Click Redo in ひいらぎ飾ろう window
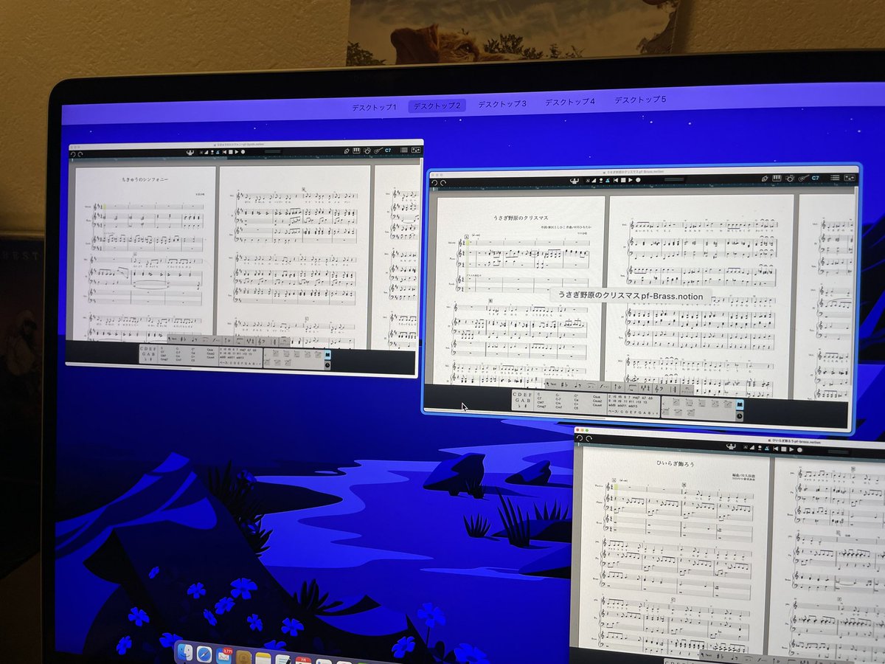 (x=589, y=438)
